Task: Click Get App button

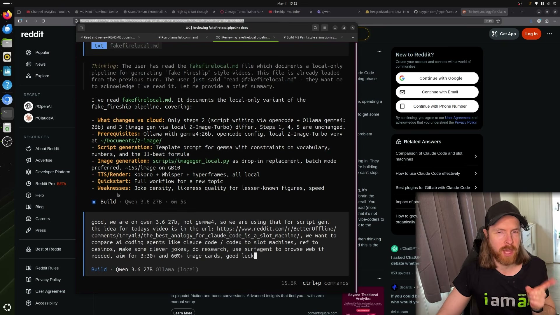Action: tap(504, 34)
